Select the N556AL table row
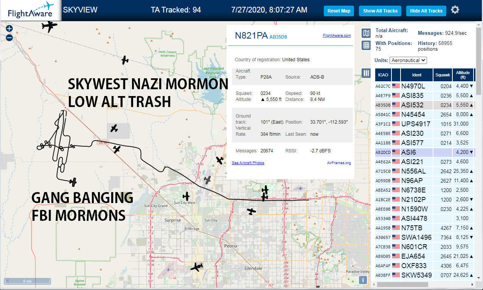The image size is (483, 290). coord(425,171)
